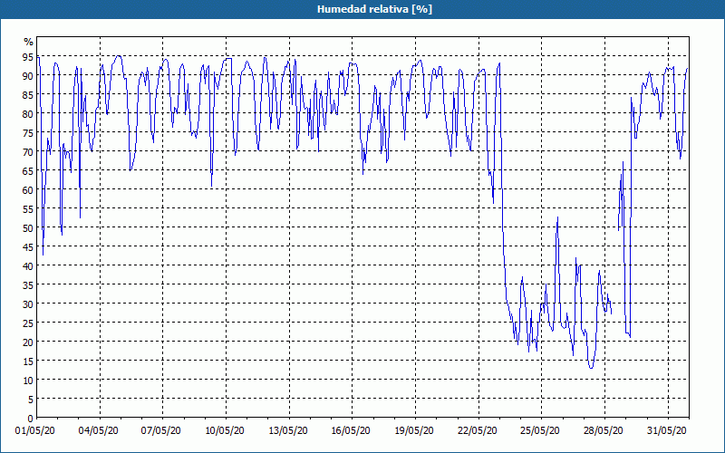Click the y-axis value 80
Image resolution: width=725 pixels, height=453 pixels.
click(28, 114)
